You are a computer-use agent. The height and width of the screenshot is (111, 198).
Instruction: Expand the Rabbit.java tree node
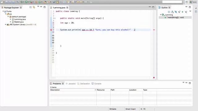pyautogui.click(x=11, y=22)
